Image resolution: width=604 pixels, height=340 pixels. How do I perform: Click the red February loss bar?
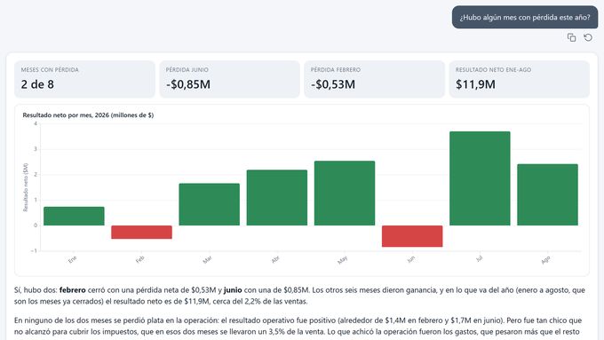coord(142,233)
